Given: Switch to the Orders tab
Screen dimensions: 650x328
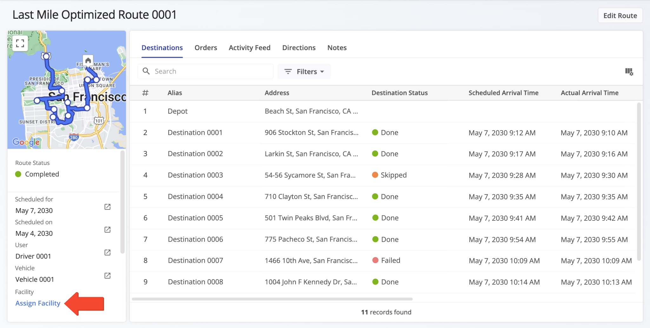Looking at the screenshot, I should point(206,48).
